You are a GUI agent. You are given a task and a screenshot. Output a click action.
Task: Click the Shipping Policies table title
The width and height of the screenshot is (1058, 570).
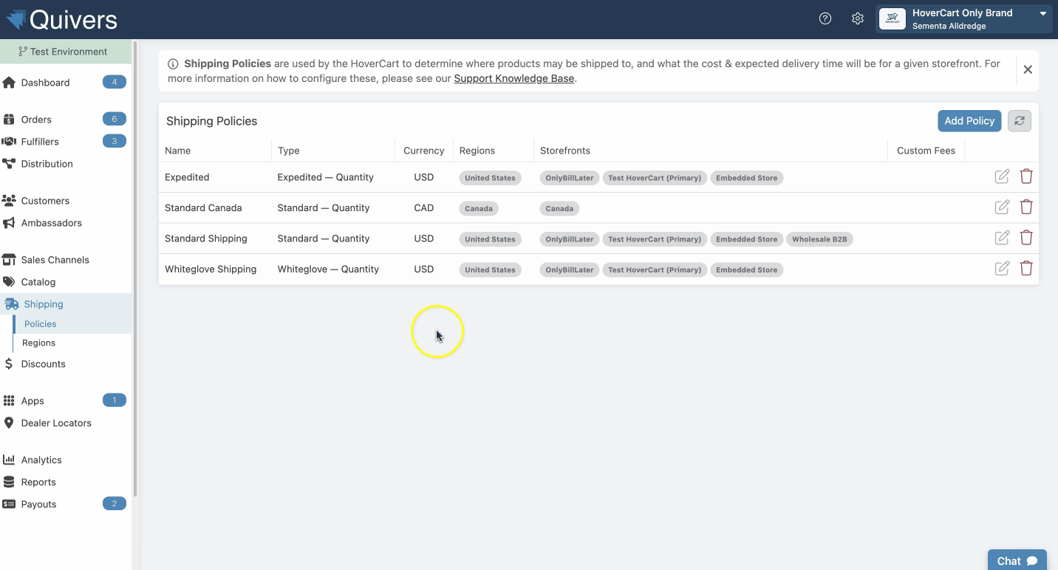point(211,121)
